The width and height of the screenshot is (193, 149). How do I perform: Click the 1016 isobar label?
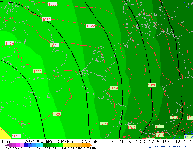(x=160, y=136)
